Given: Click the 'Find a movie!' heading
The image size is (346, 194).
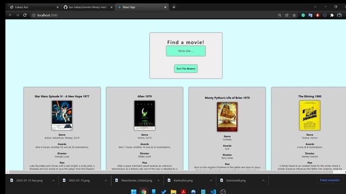Looking at the screenshot, I should 185,42.
